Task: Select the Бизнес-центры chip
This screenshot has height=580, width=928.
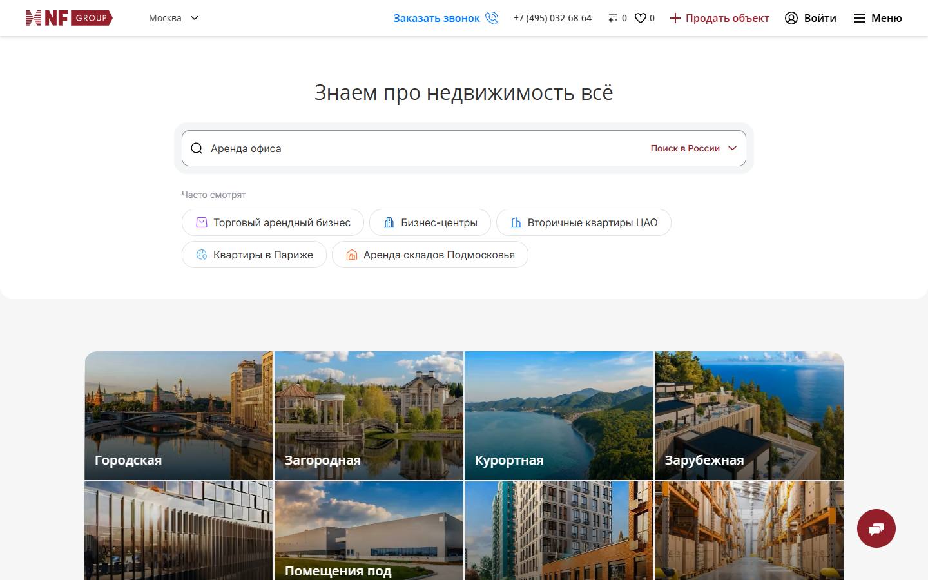Action: point(430,222)
